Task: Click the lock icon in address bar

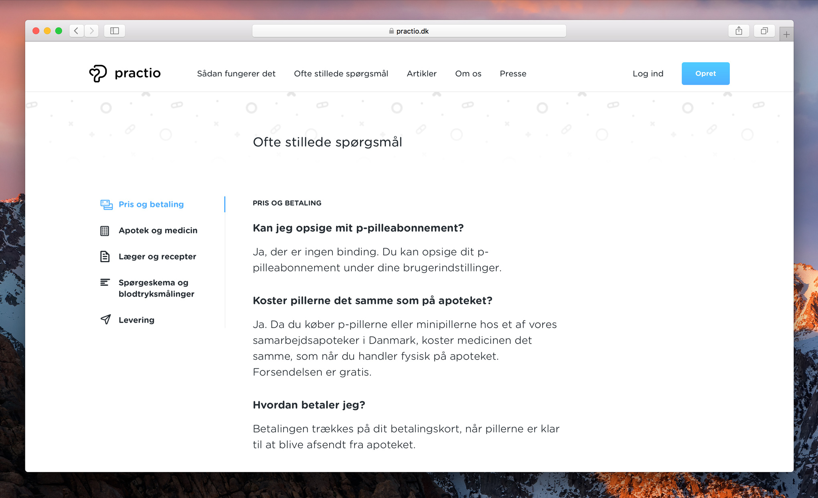Action: [x=391, y=31]
